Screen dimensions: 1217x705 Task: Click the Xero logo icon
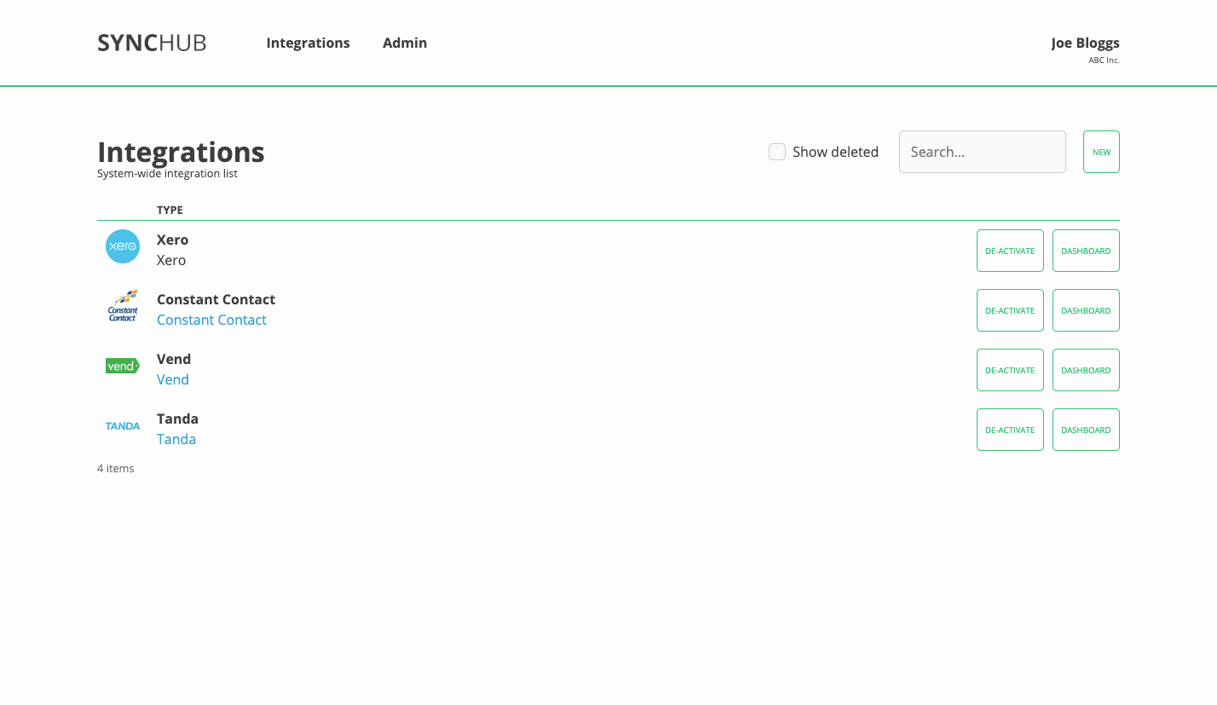tap(123, 246)
